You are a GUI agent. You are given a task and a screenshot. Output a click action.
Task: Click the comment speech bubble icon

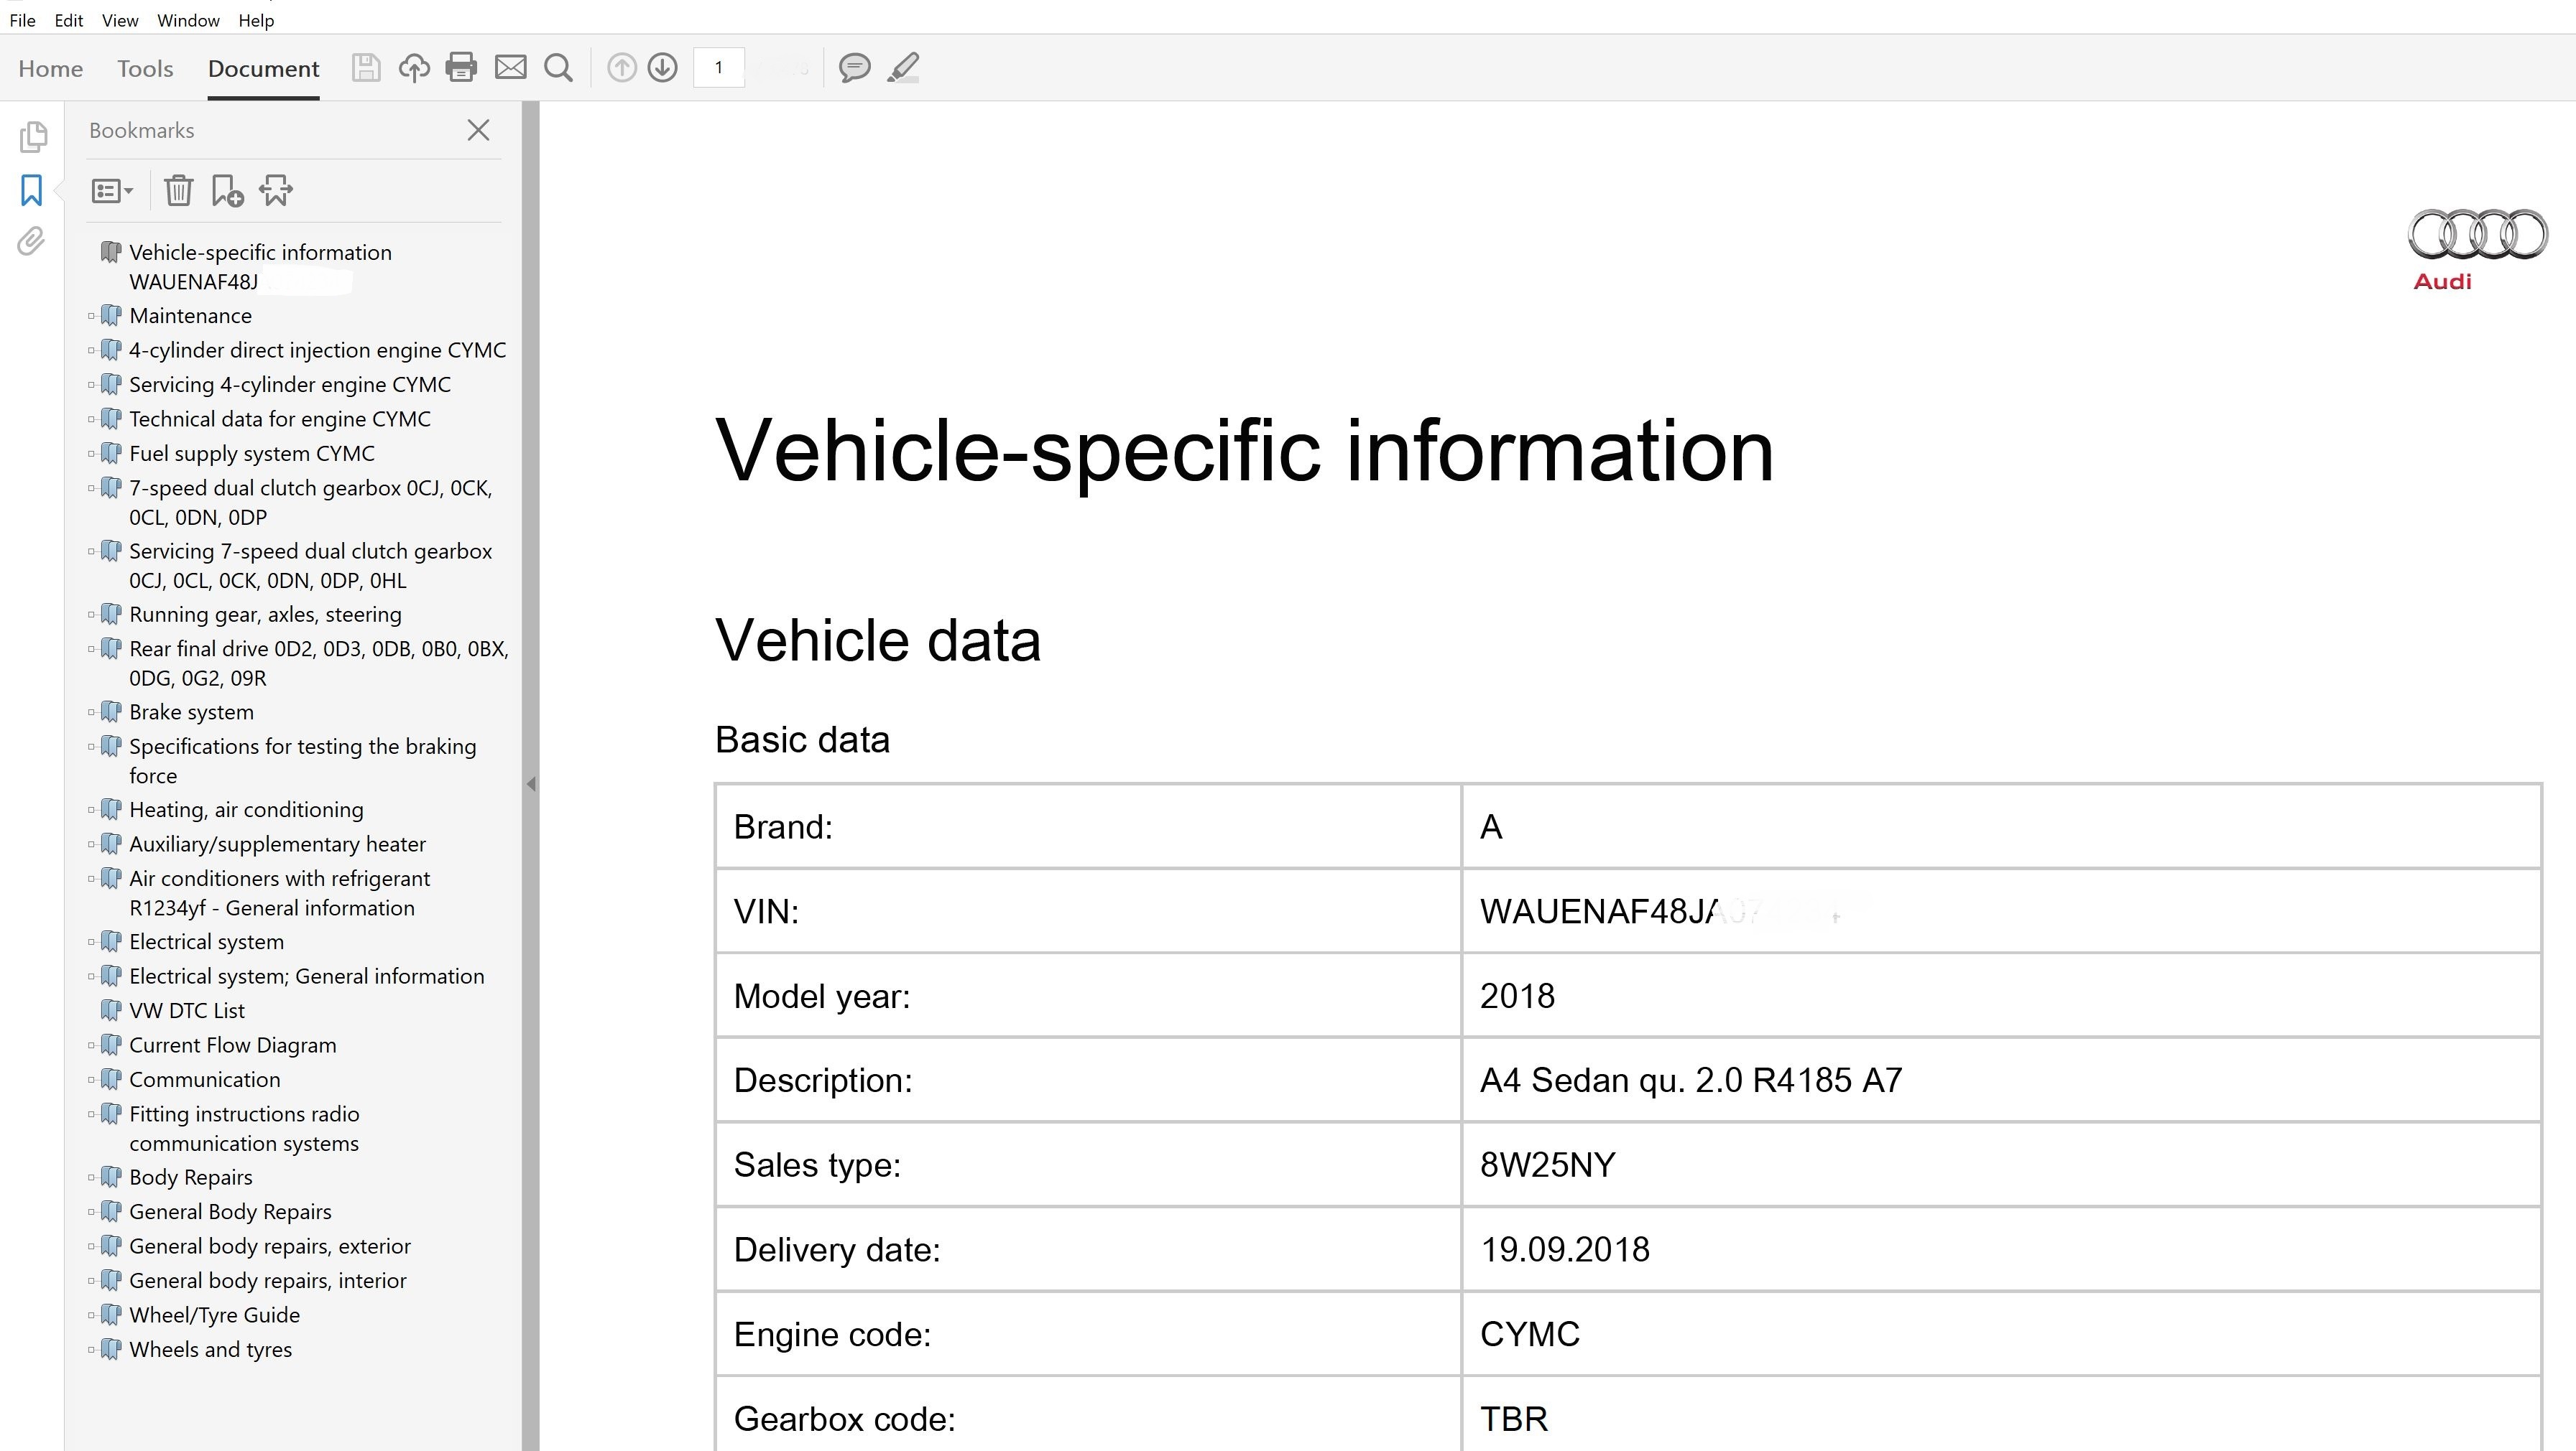854,68
